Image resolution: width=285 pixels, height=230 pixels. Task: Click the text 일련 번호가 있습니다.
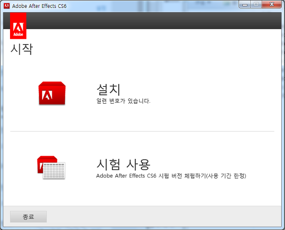123,101
